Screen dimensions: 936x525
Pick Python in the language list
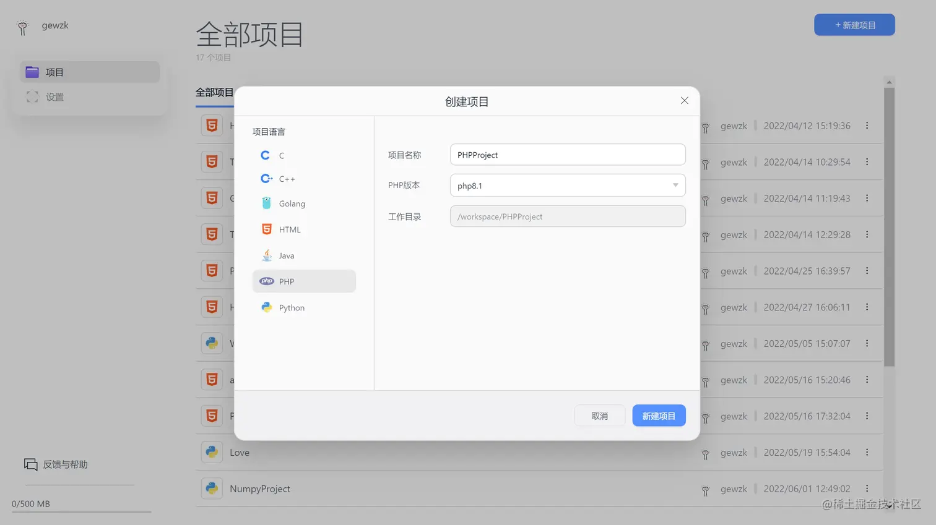(x=304, y=307)
